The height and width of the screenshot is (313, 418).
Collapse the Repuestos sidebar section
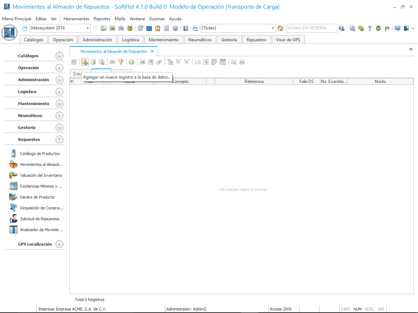[x=60, y=139]
